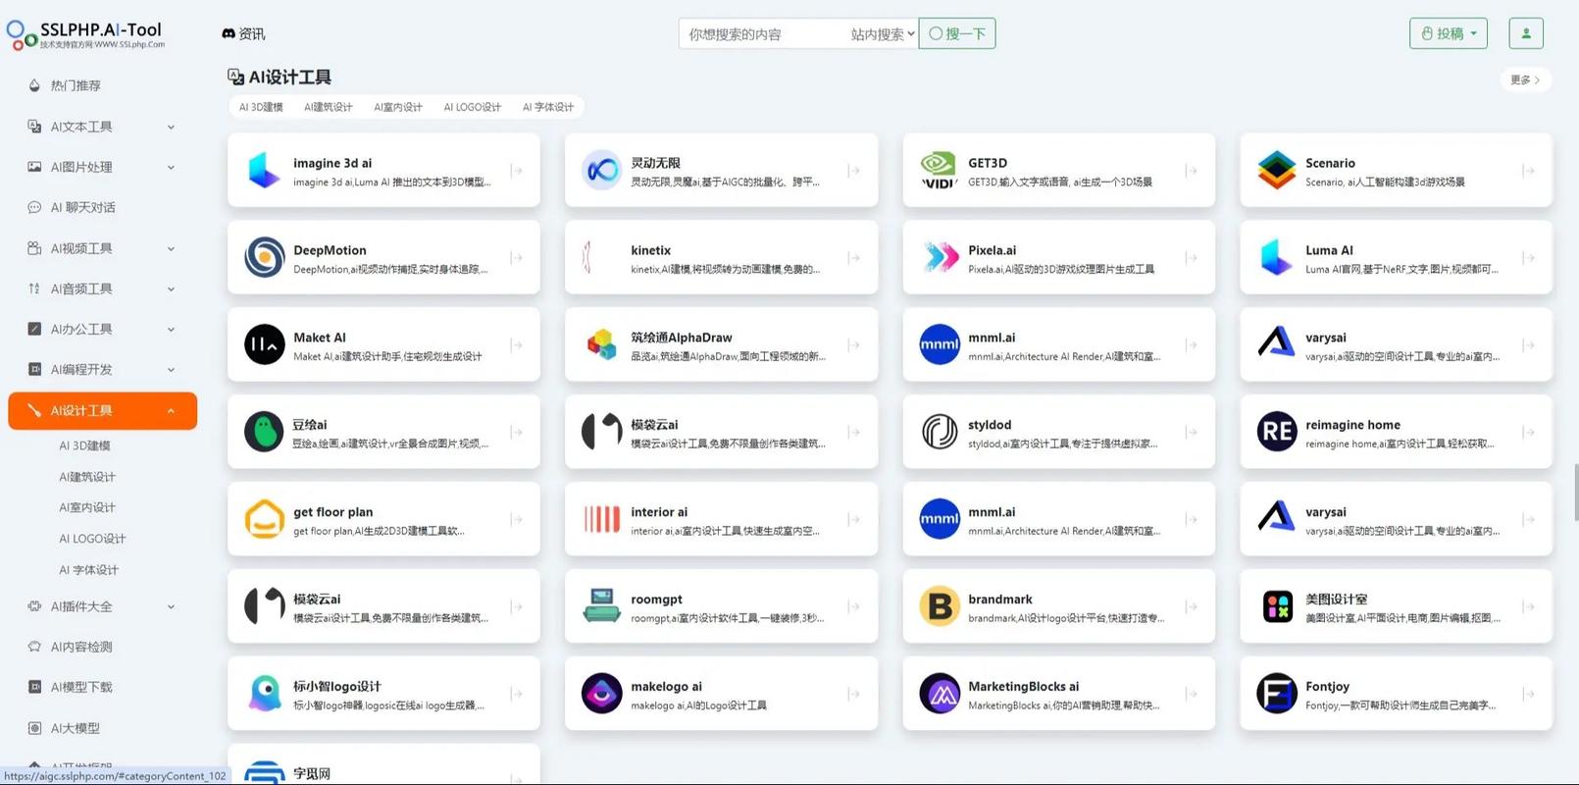Click the makelogo ai logo icon

(601, 695)
